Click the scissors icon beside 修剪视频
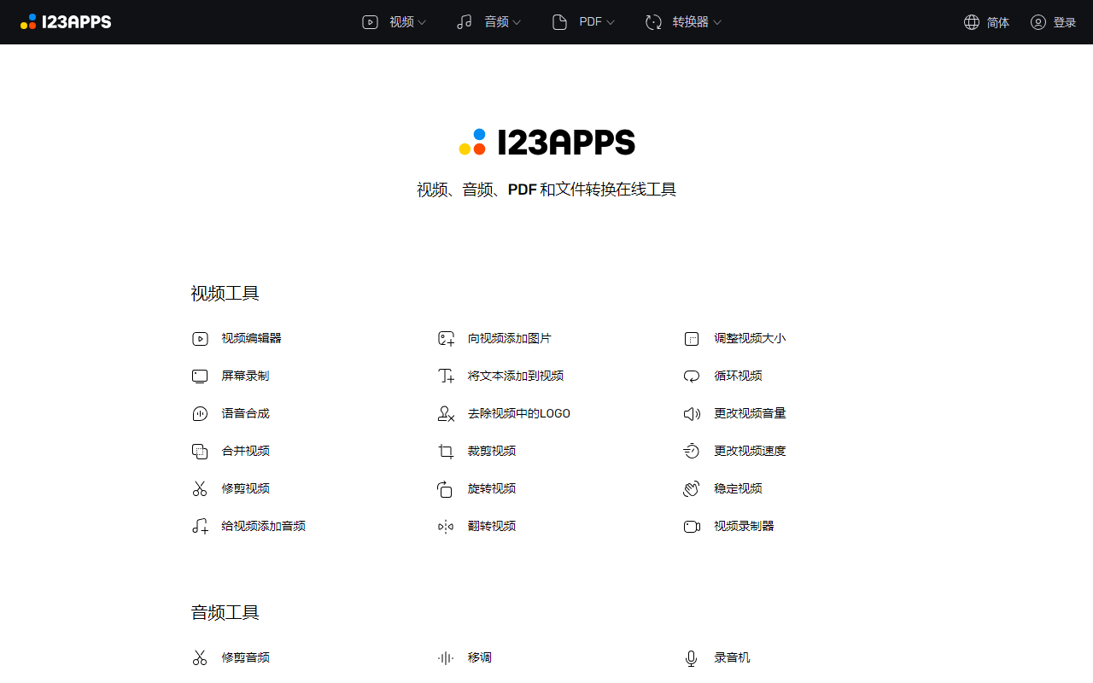The height and width of the screenshot is (683, 1093). point(200,489)
